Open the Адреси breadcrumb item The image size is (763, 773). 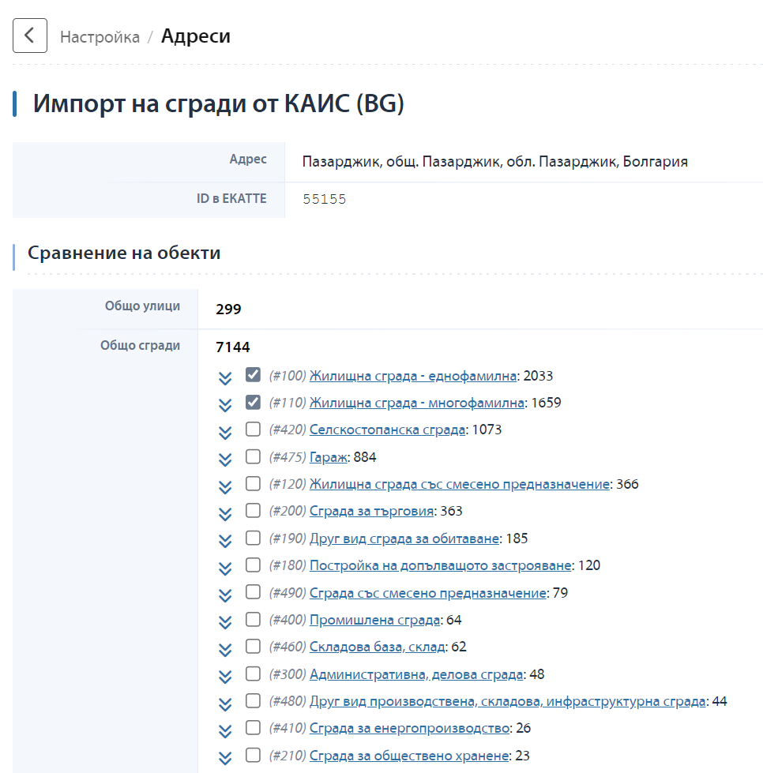pos(196,36)
